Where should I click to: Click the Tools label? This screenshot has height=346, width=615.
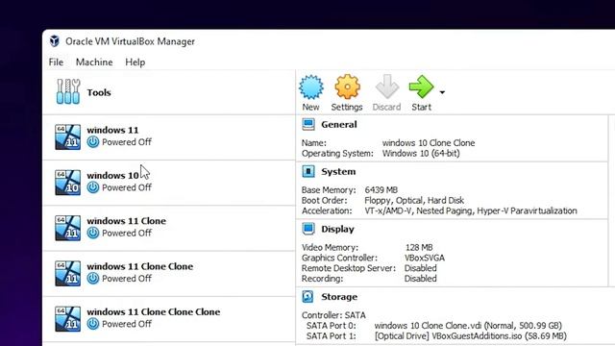99,92
